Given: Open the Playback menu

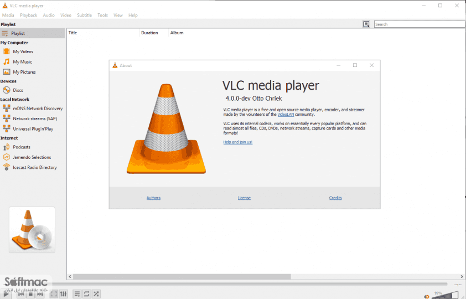Looking at the screenshot, I should (x=29, y=15).
